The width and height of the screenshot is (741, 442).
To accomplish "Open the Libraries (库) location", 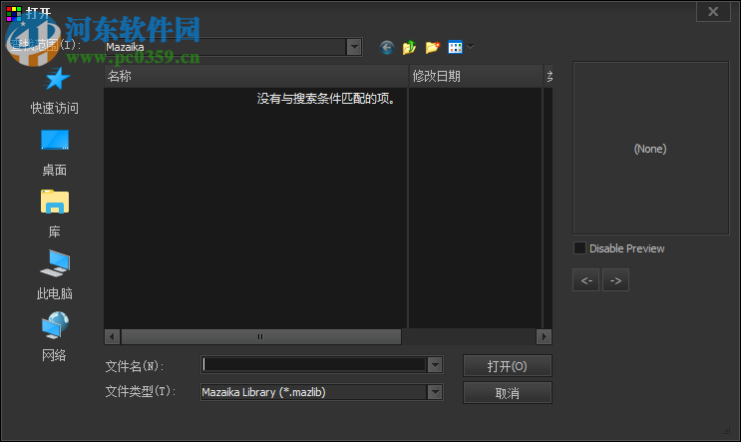I will (x=55, y=215).
